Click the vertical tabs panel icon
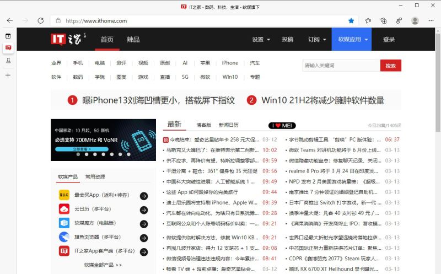 coord(8,36)
